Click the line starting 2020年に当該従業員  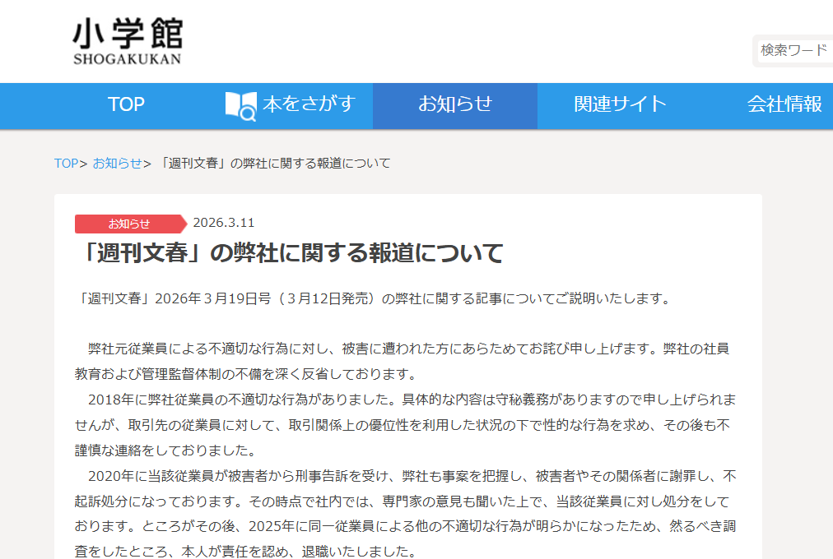[x=412, y=476]
